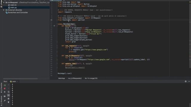Click 'return grid' line
Screen dimensions: 191x107
coord(70,42)
